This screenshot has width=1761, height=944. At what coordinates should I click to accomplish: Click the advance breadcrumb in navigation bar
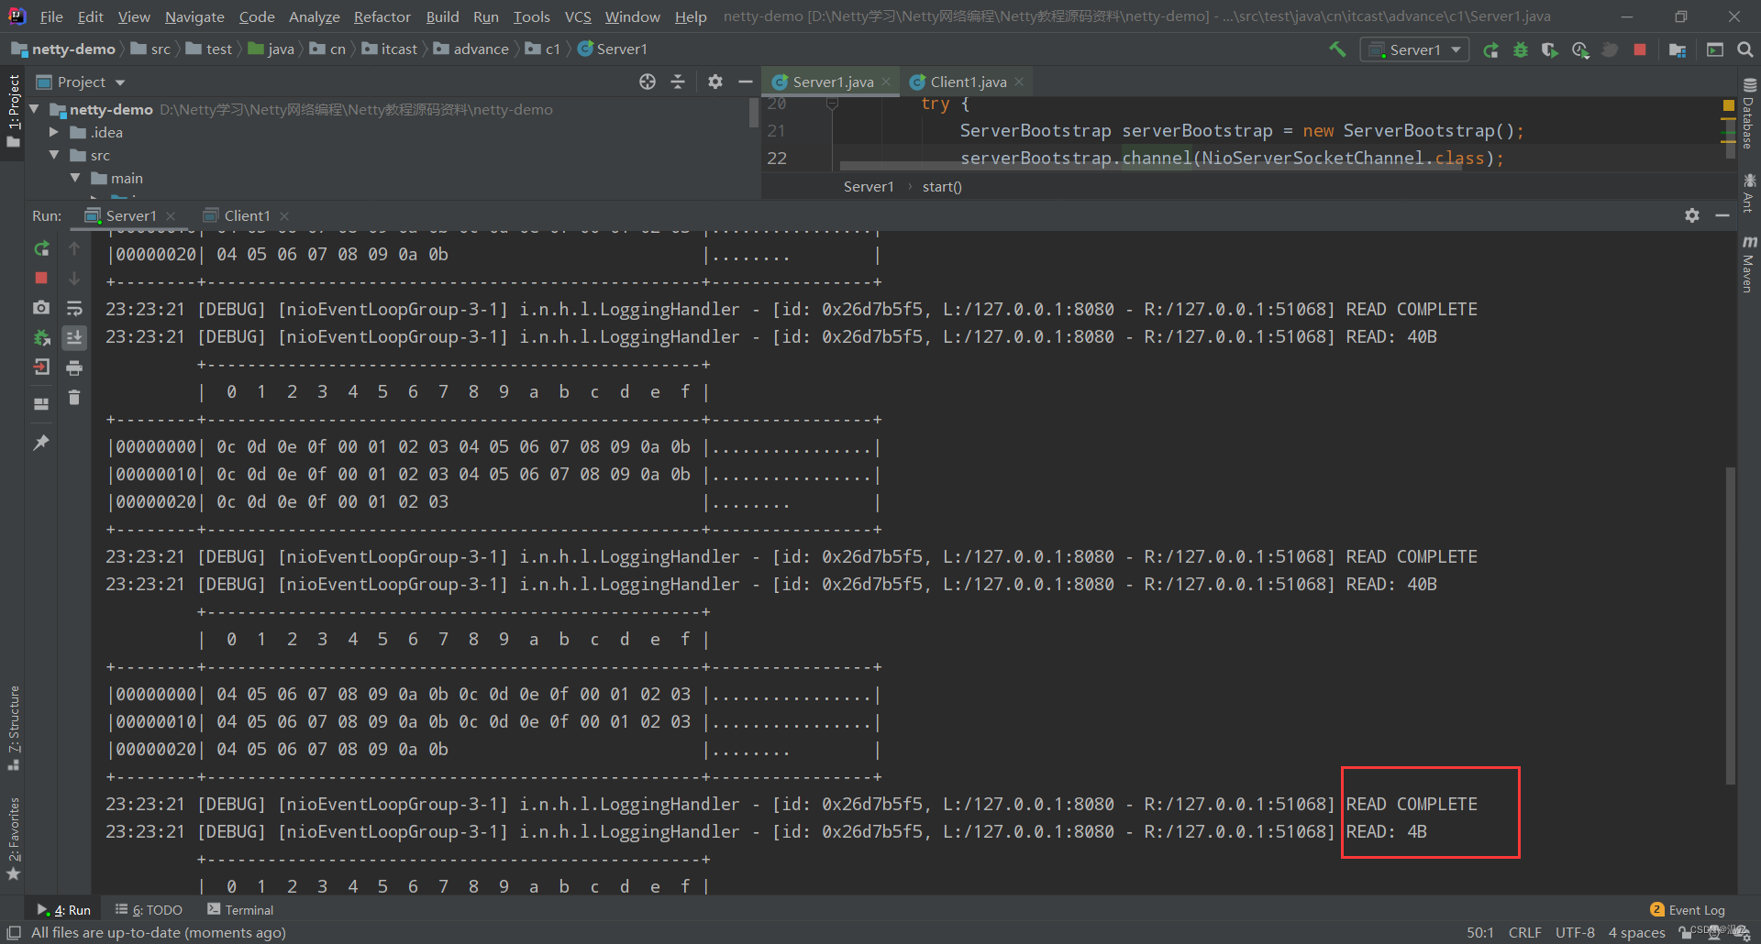(471, 49)
